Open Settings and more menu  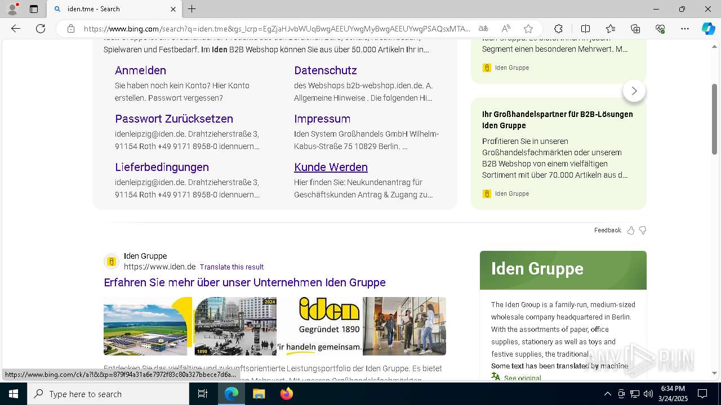[685, 29]
